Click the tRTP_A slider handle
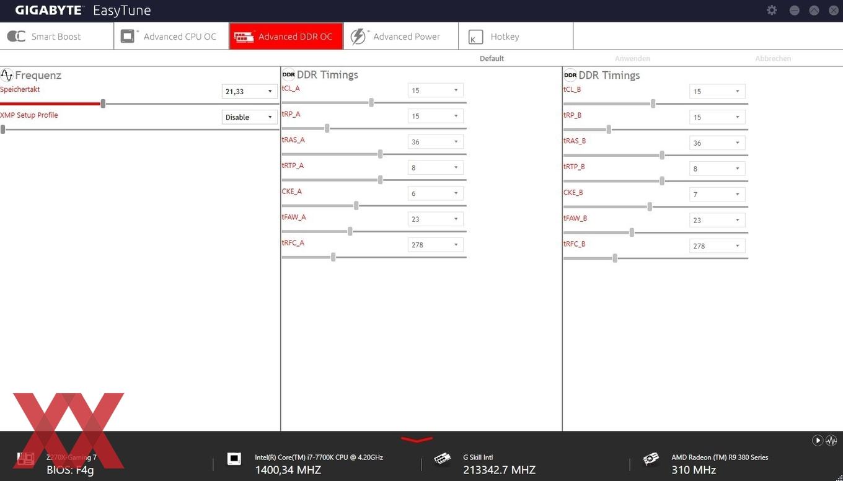This screenshot has width=843, height=481. coord(380,180)
